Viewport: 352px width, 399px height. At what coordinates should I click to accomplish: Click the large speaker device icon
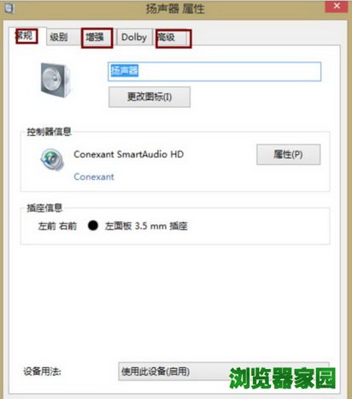click(x=56, y=80)
